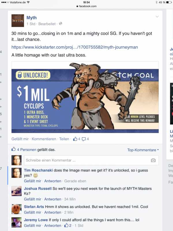
Task: Click Teilen to share the post
Action: (x=64, y=139)
